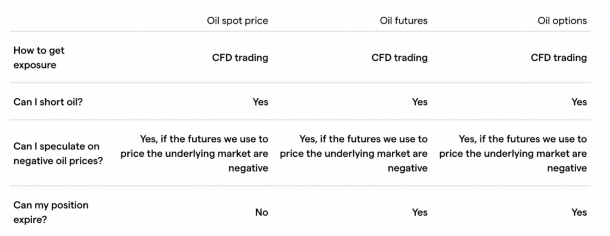Click Yes for shorting Oil options
This screenshot has height=236, width=610.
click(x=579, y=102)
